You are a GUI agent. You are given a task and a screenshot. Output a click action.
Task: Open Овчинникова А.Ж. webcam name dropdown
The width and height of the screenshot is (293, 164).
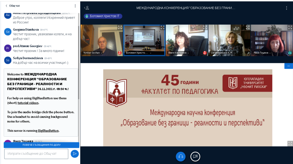click(223, 53)
